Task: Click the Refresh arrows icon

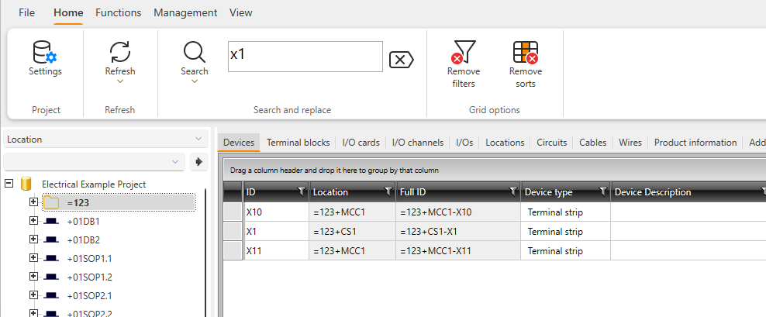Action: 120,53
